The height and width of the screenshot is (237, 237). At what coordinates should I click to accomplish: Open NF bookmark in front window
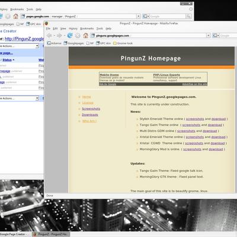click(89, 43)
